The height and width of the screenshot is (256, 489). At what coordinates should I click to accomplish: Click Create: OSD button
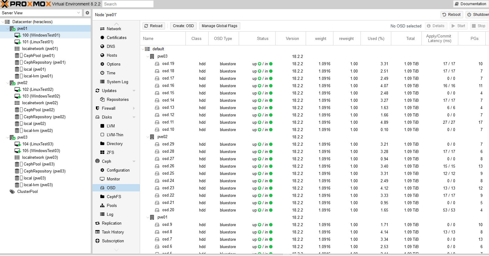click(x=183, y=26)
